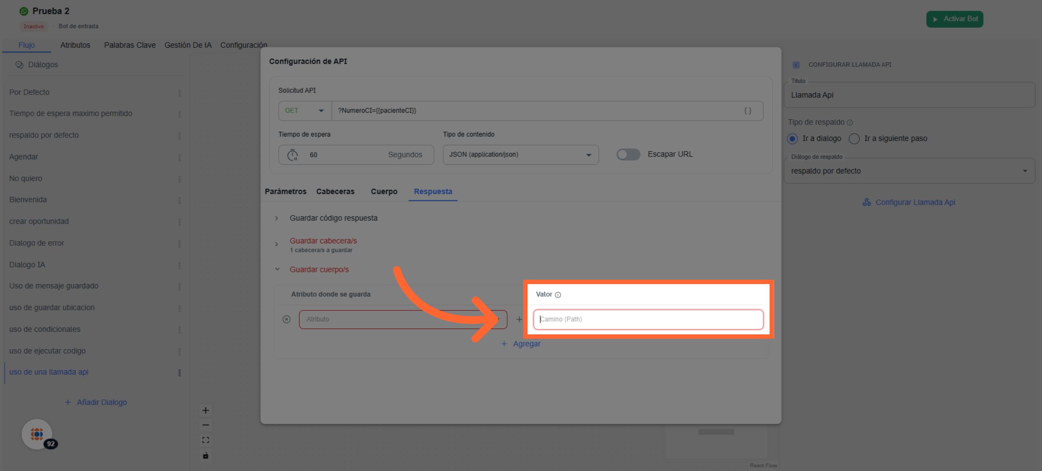Click the Activar Bot button
The width and height of the screenshot is (1042, 471).
(x=954, y=19)
